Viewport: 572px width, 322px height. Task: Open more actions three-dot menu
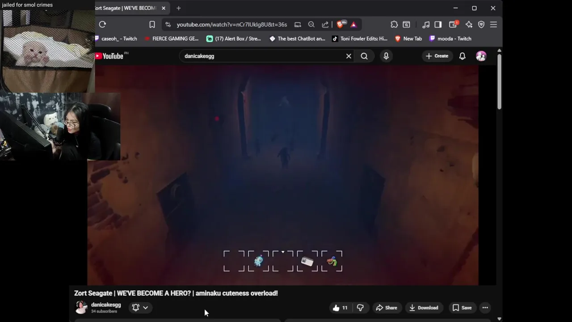pyautogui.click(x=485, y=308)
